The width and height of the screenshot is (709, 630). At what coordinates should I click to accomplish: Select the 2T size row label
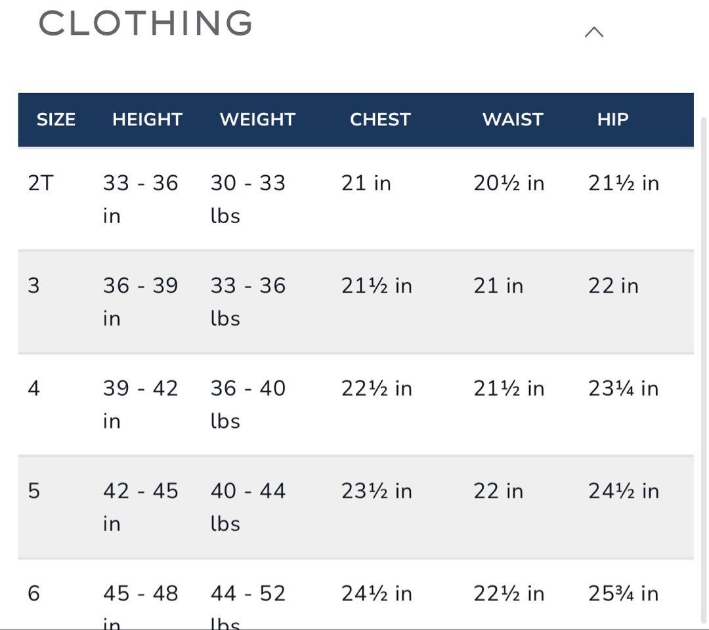(x=39, y=183)
